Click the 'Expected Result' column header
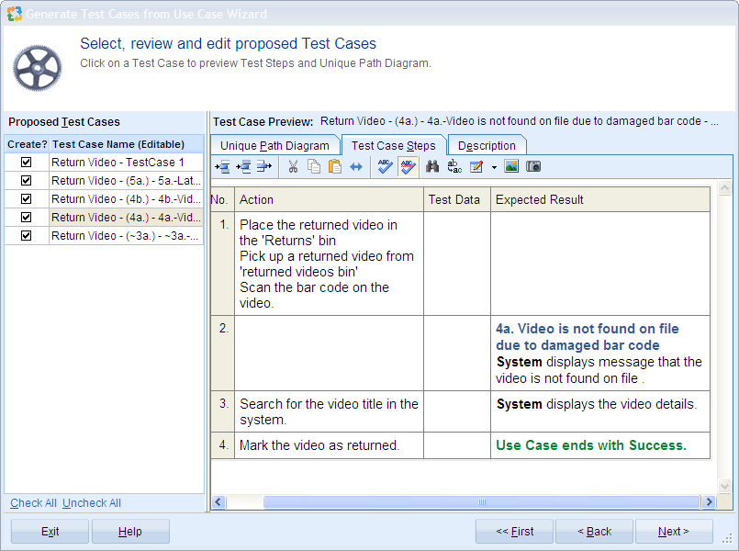This screenshot has width=739, height=551. pos(600,200)
